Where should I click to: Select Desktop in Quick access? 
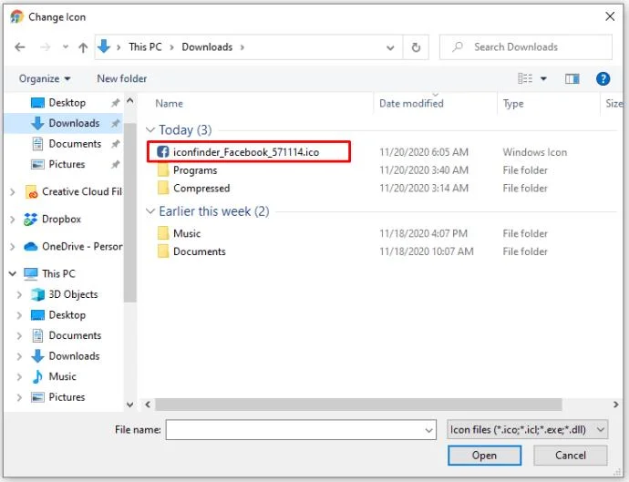67,103
